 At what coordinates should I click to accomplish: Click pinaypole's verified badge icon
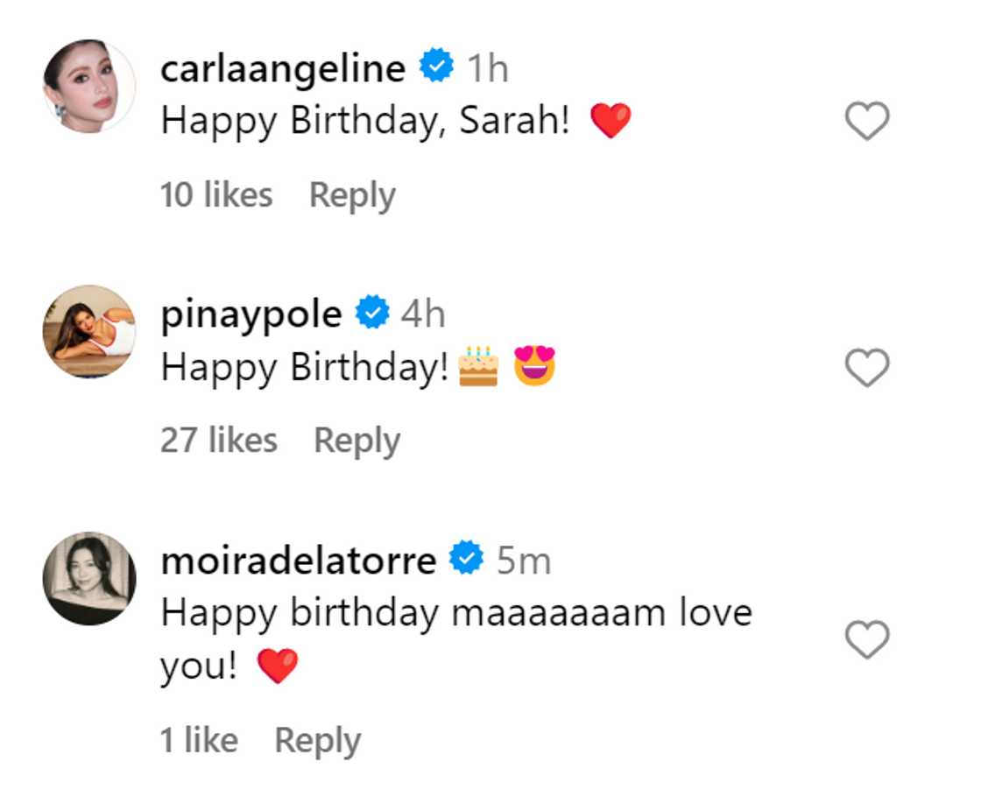click(x=371, y=313)
